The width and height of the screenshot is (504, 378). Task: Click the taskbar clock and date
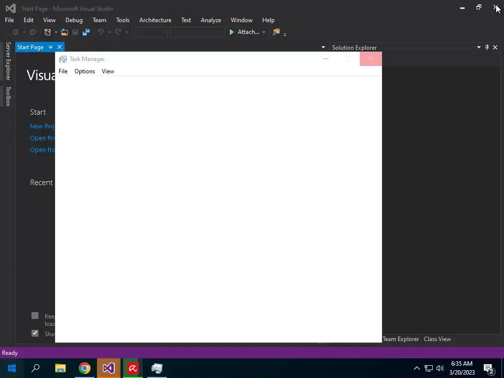coord(462,368)
